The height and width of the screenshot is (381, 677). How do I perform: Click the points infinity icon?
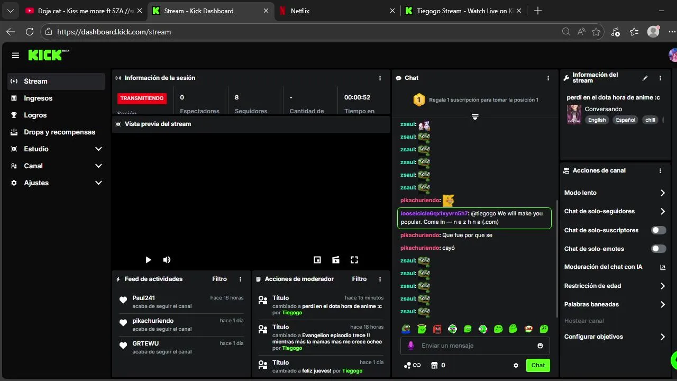tap(413, 365)
